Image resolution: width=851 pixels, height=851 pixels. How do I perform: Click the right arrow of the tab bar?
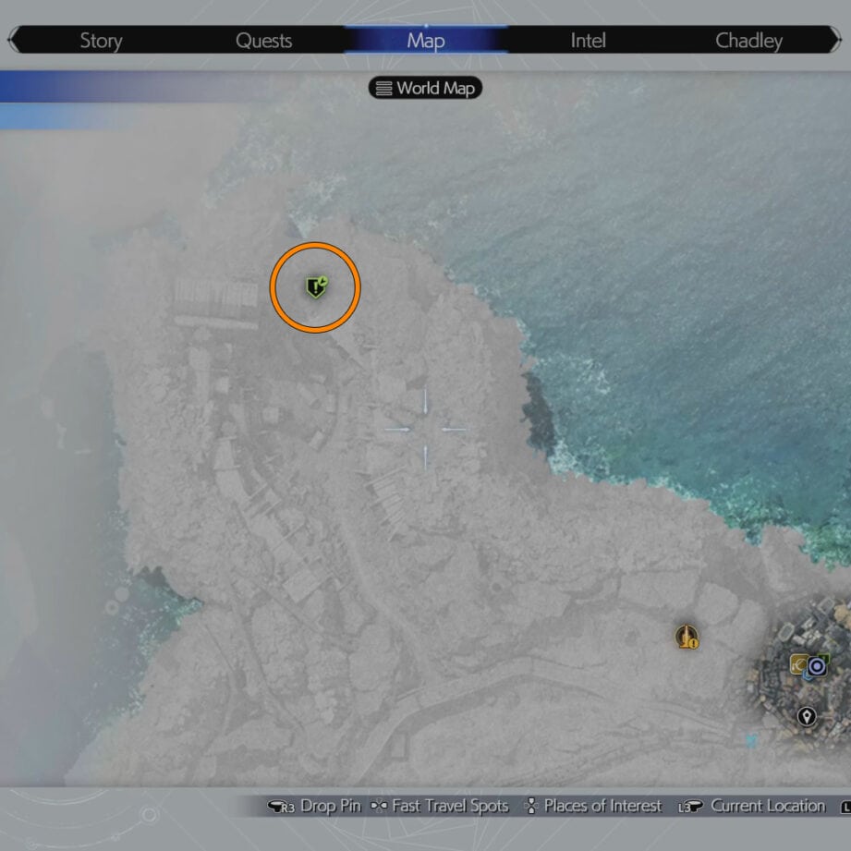836,40
